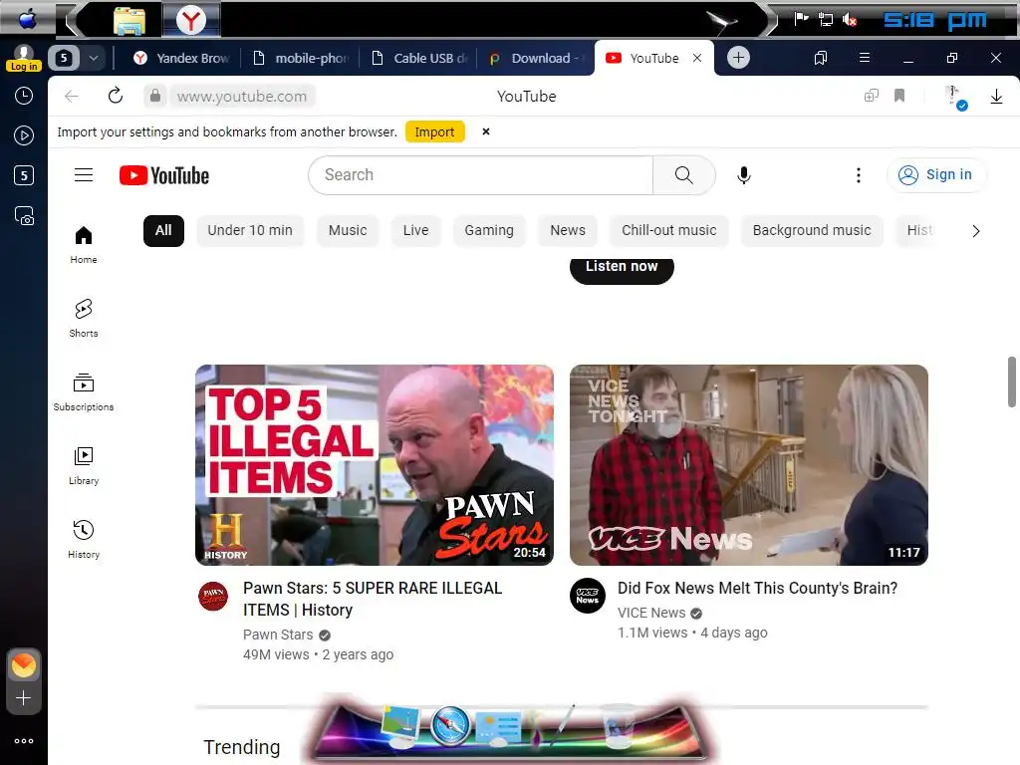
Task: Open the bookmarks manager icon in tab bar
Action: click(x=821, y=58)
